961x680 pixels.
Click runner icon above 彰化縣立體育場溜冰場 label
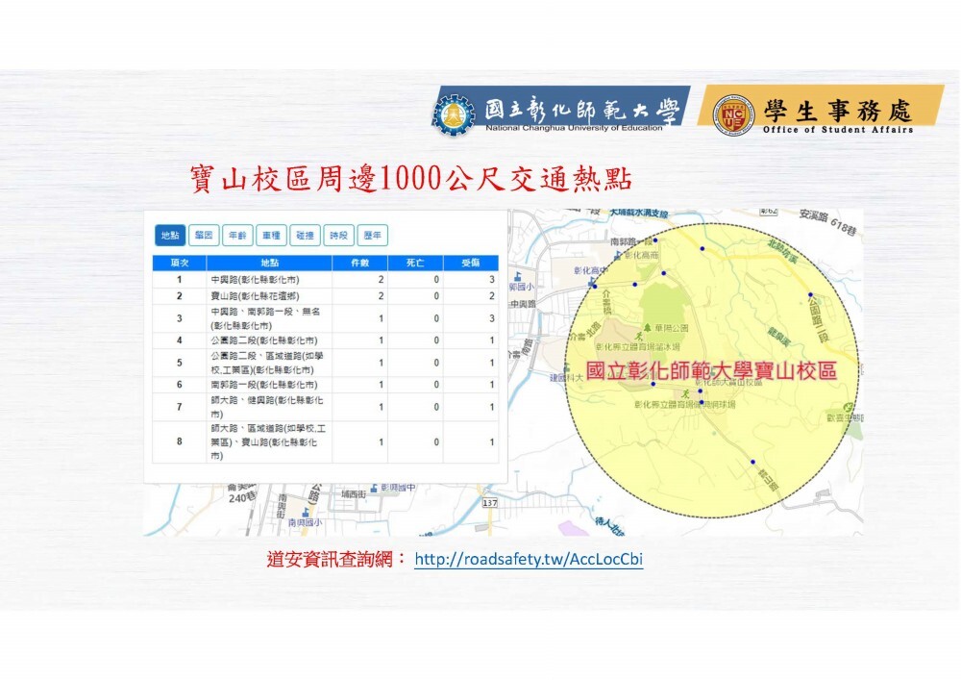[x=640, y=337]
